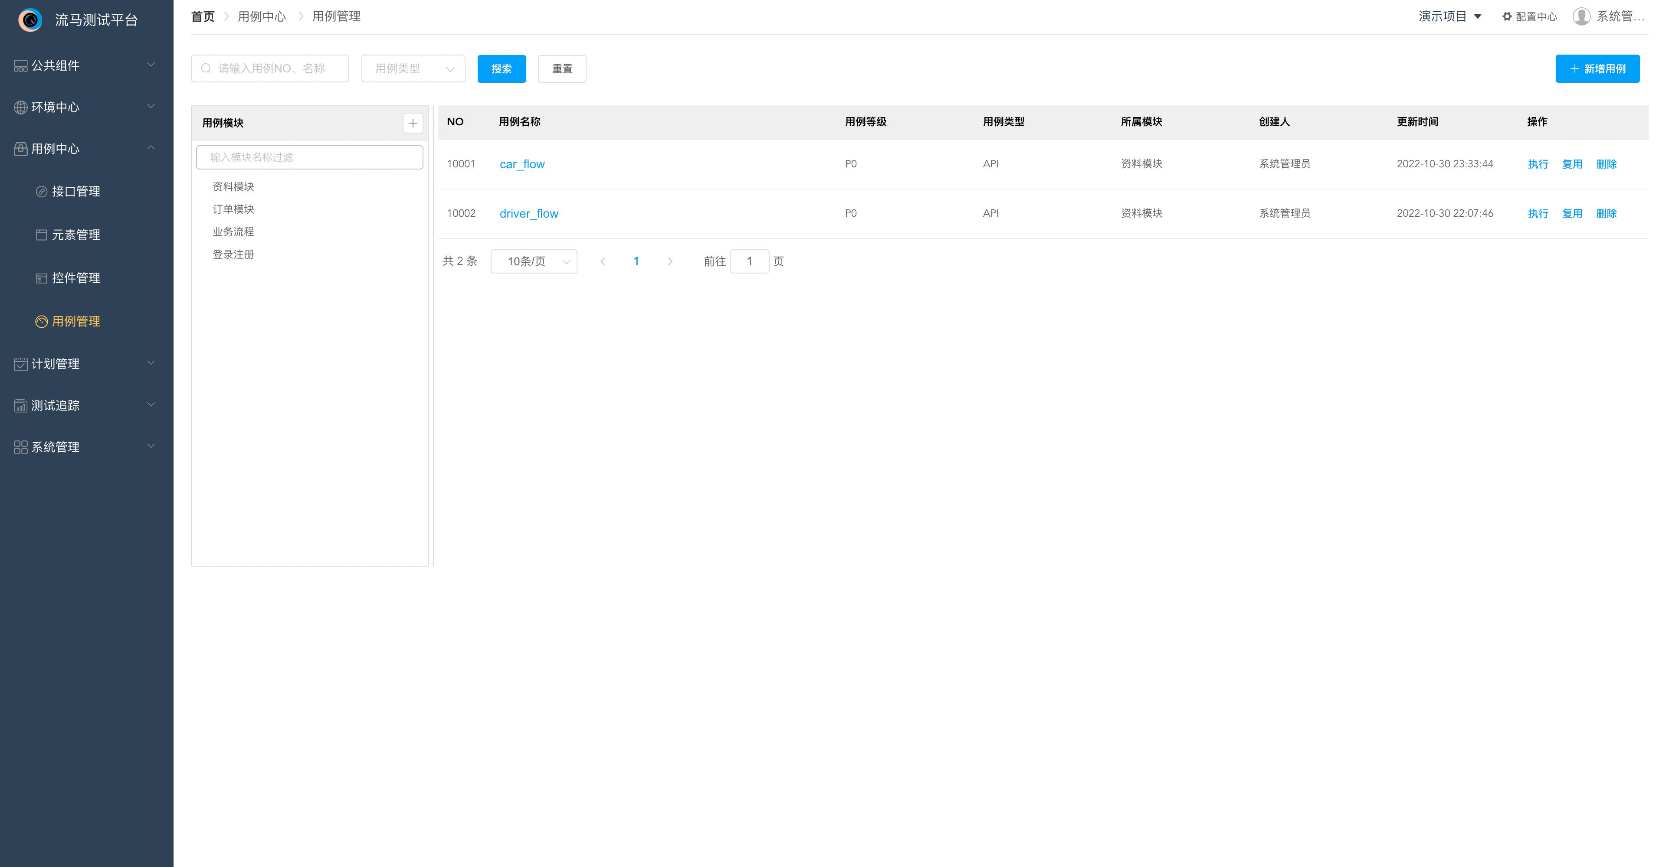Click the plus icon to add module
1666x867 pixels.
click(x=413, y=123)
